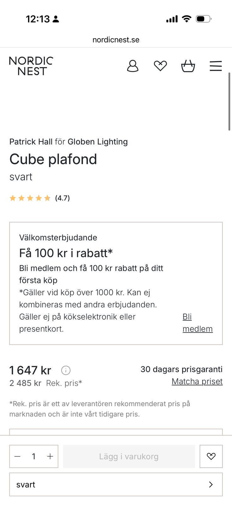
Task: Click the page scrollbar on right edge
Action: click(x=229, y=101)
